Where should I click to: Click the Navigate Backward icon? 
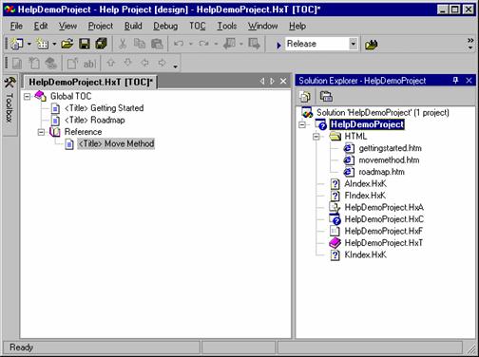pos(229,44)
